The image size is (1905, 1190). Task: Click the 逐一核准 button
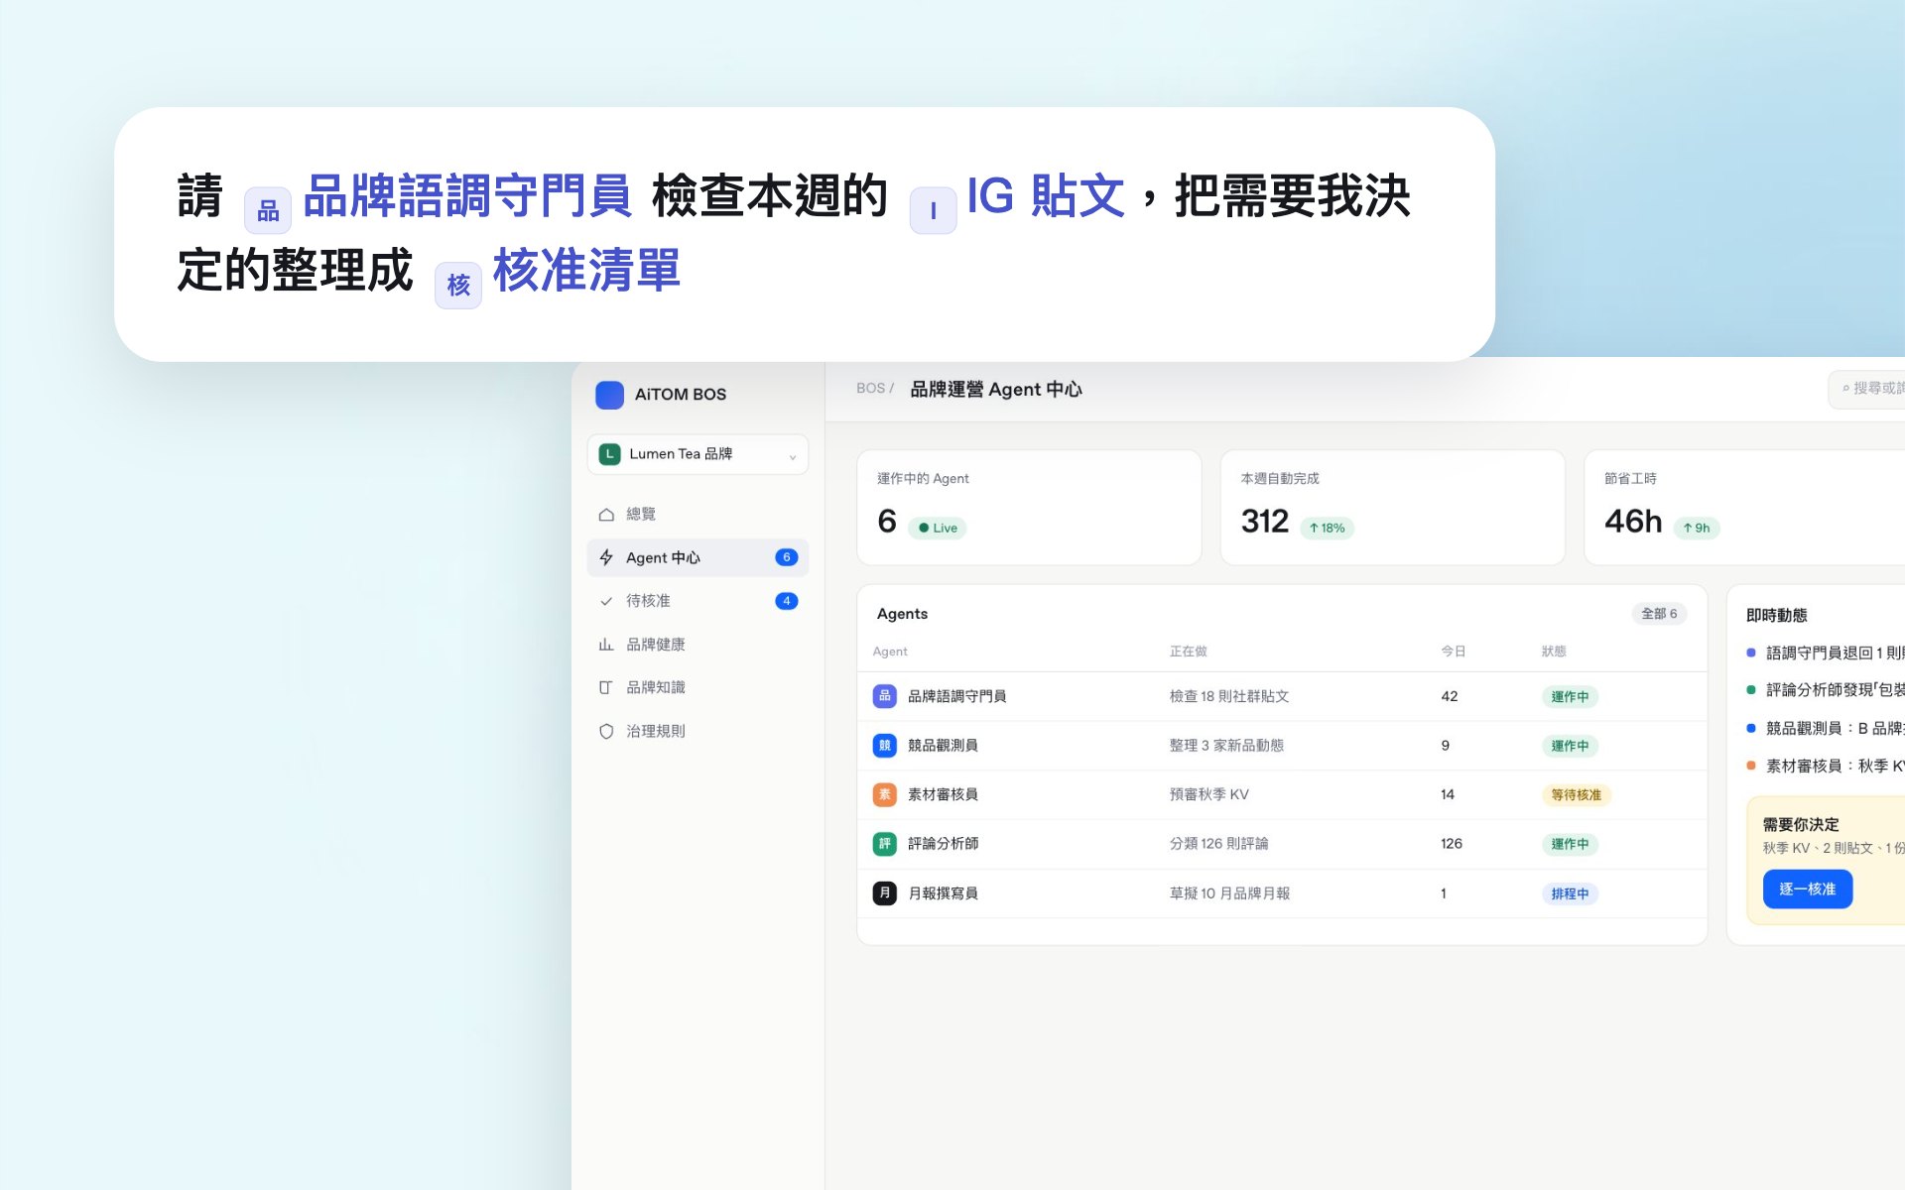click(1807, 890)
